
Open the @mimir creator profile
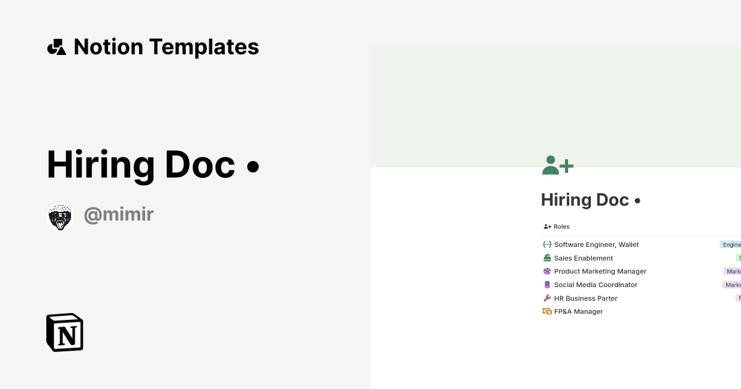pyautogui.click(x=119, y=214)
